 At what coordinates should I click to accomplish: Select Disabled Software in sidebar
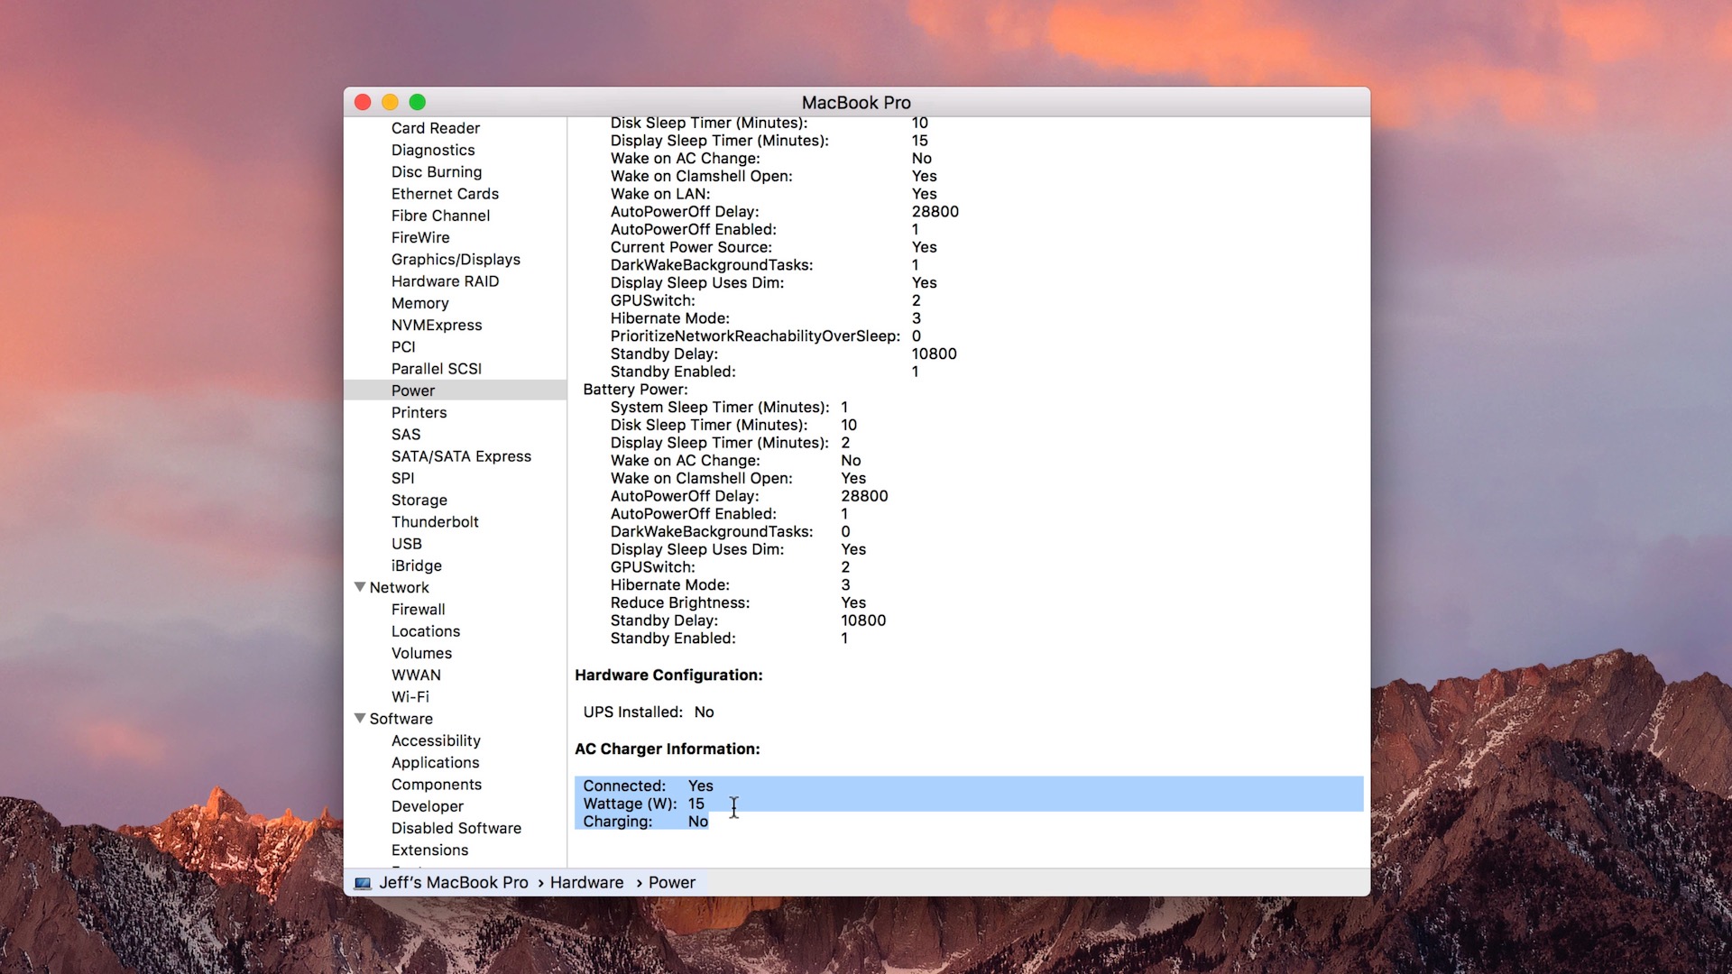456,828
